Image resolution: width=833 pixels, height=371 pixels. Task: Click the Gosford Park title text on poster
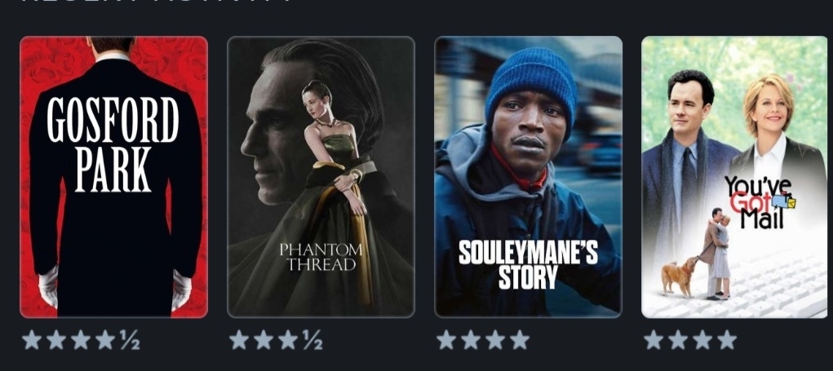(x=113, y=144)
